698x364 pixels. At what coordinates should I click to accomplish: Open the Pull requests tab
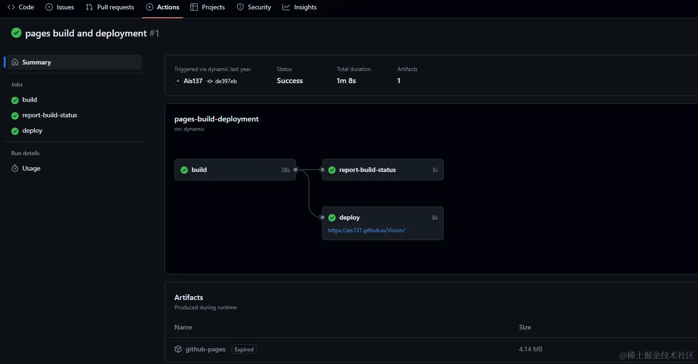click(110, 7)
